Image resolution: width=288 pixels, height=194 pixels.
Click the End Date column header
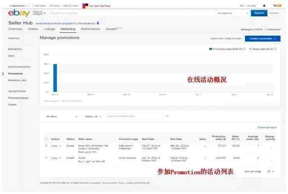coord(176,139)
